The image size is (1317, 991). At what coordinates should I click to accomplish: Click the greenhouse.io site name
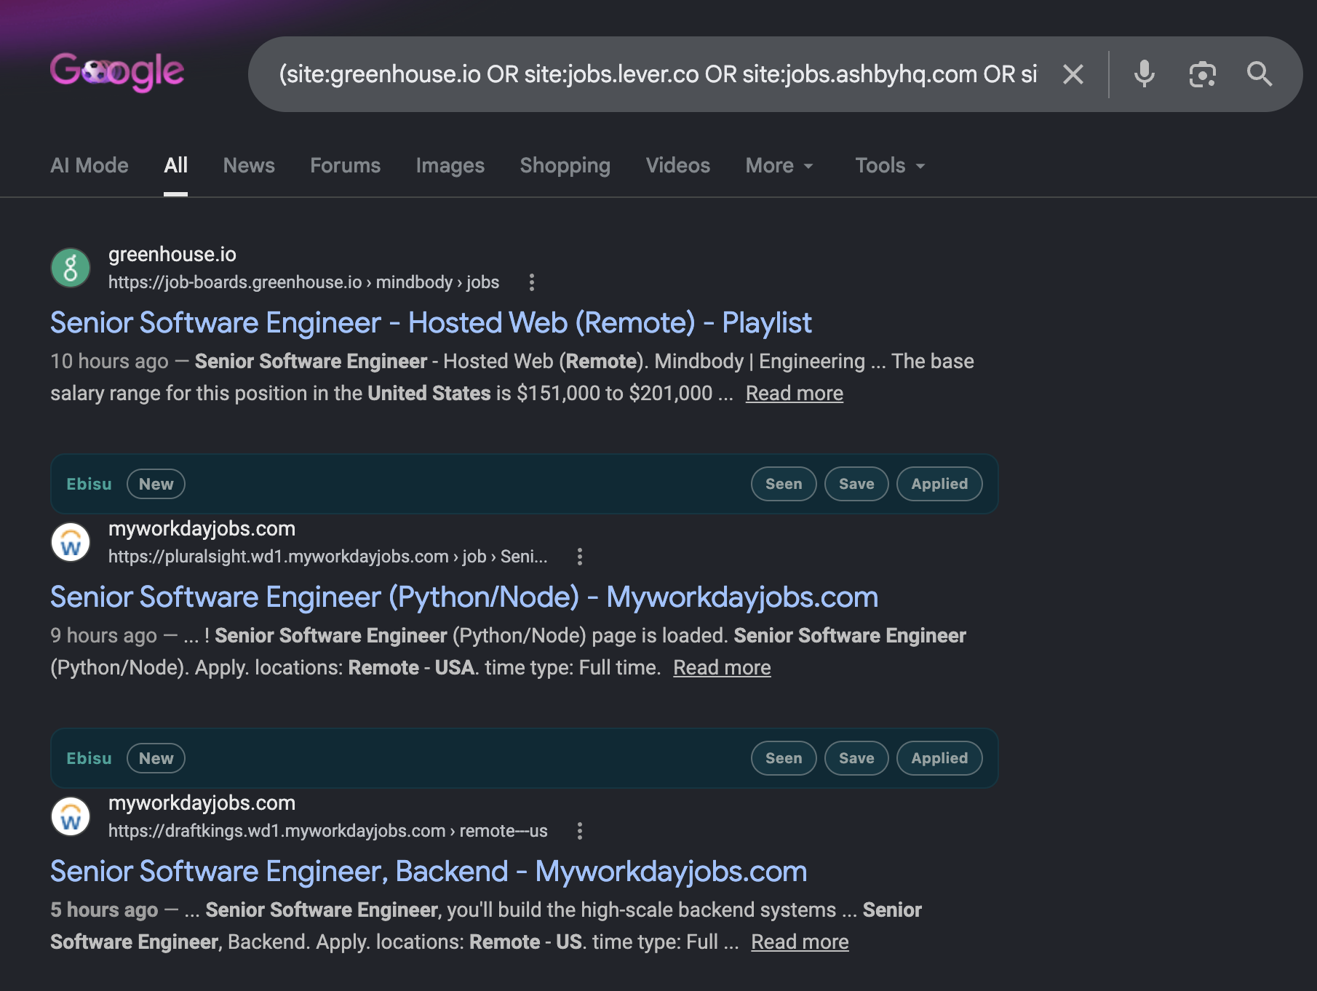click(172, 254)
